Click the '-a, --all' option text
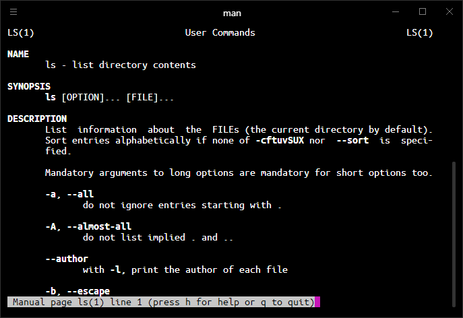 [69, 194]
